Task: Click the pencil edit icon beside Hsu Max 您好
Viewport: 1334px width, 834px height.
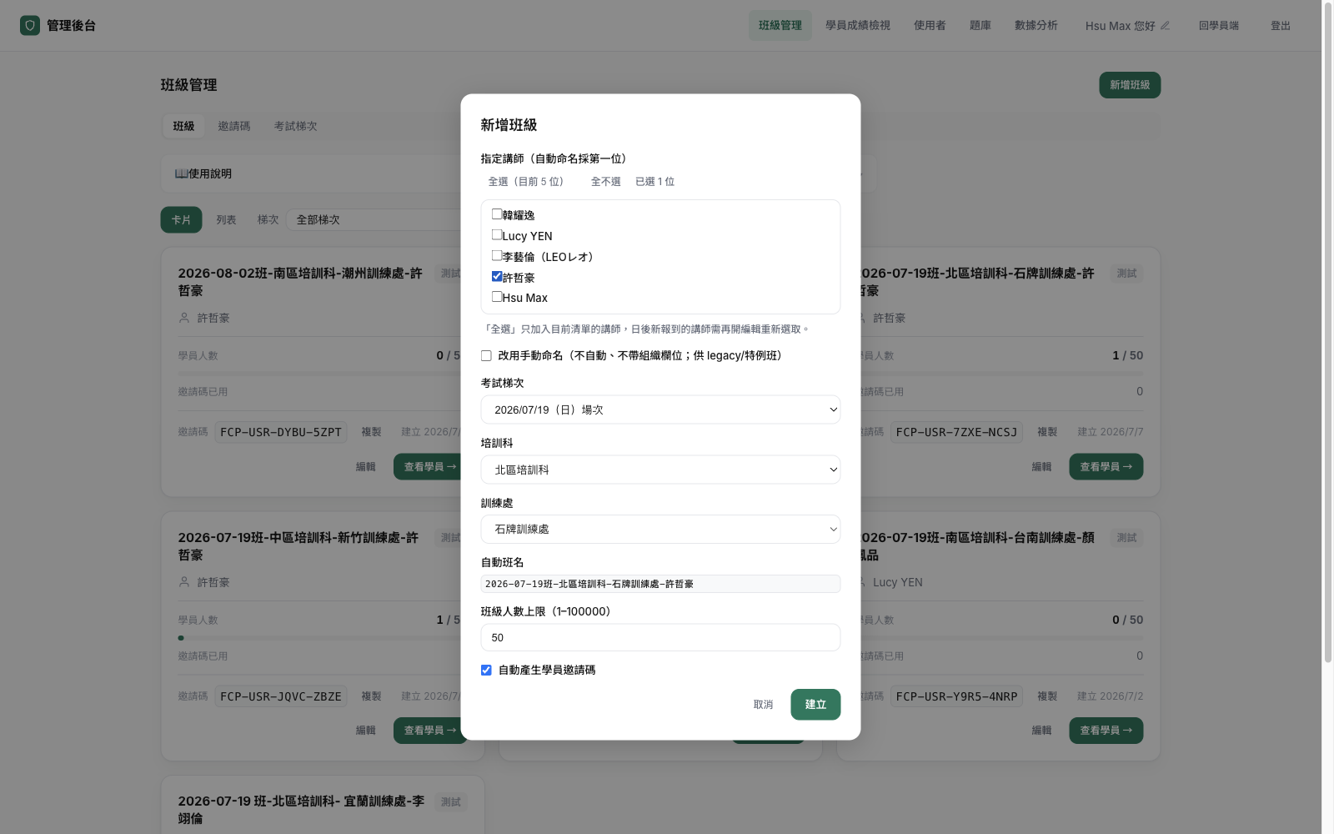Action: (1165, 26)
